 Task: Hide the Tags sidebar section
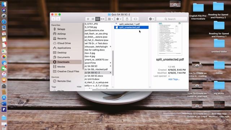[x=79, y=87]
